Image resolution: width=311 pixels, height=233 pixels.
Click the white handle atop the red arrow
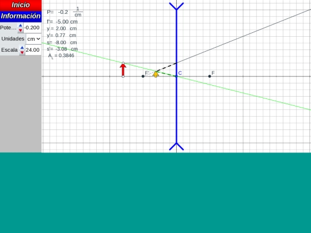(123, 63)
